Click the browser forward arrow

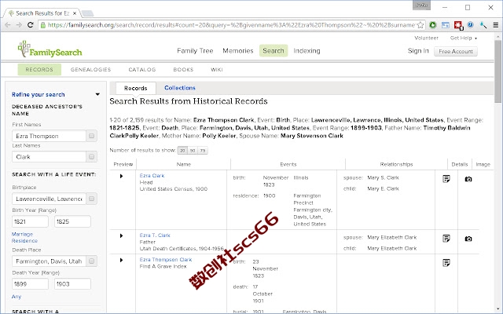[x=19, y=25]
